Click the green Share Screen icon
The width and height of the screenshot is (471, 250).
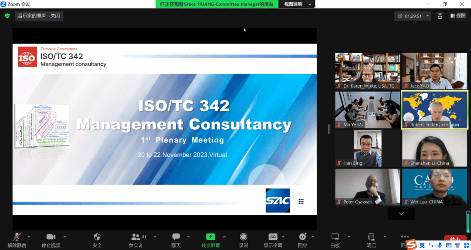pyautogui.click(x=210, y=237)
